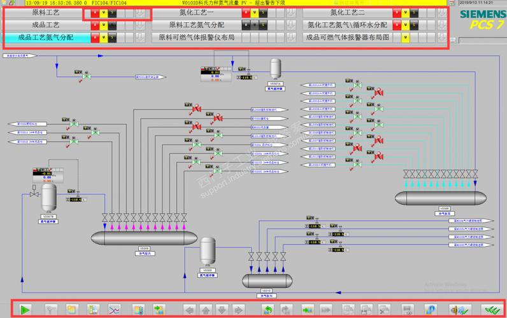Click the small icon left of the date display
This screenshot has width=507, height=318.
pyautogui.click(x=452, y=3)
